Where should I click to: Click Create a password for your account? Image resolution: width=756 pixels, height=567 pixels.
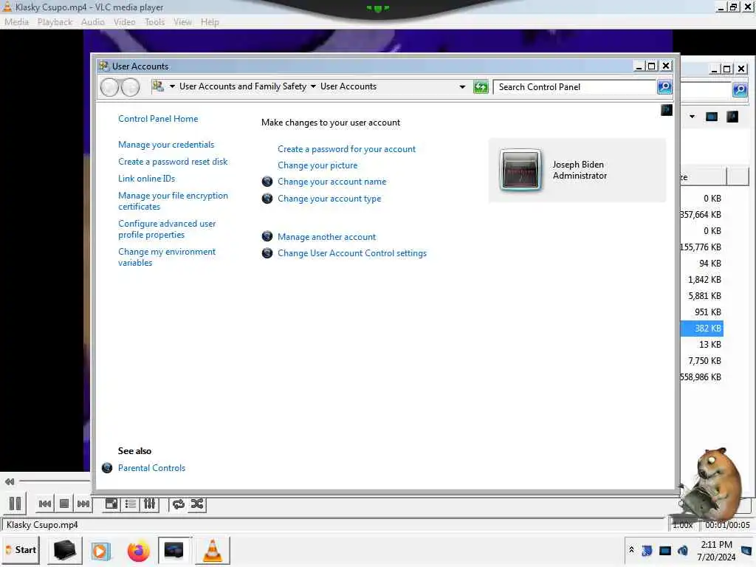point(346,149)
